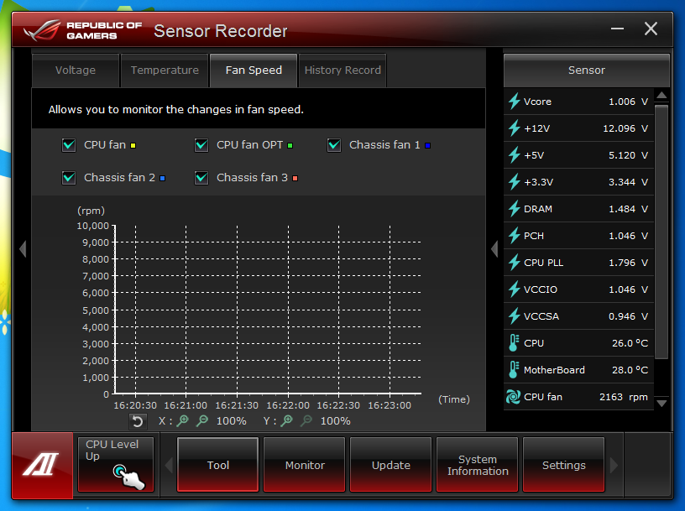Open the Settings button
Screen dimensions: 685x511
[x=563, y=465]
